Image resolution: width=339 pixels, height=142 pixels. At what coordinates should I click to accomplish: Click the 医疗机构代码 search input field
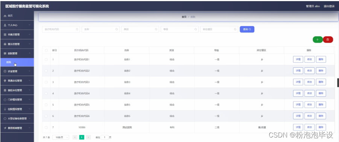coord(61,29)
